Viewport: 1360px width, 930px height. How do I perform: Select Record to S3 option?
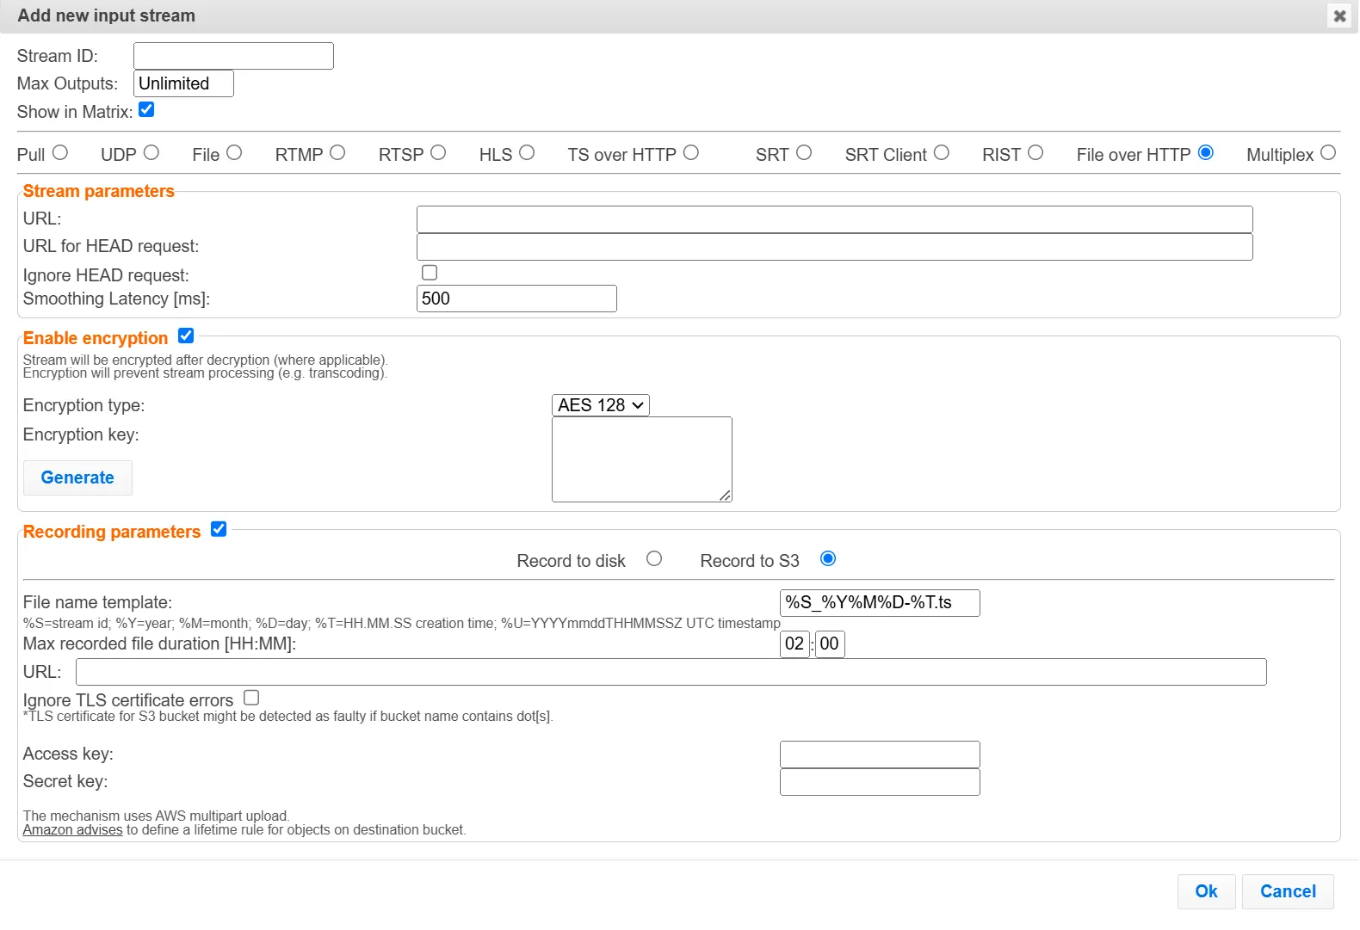(828, 558)
